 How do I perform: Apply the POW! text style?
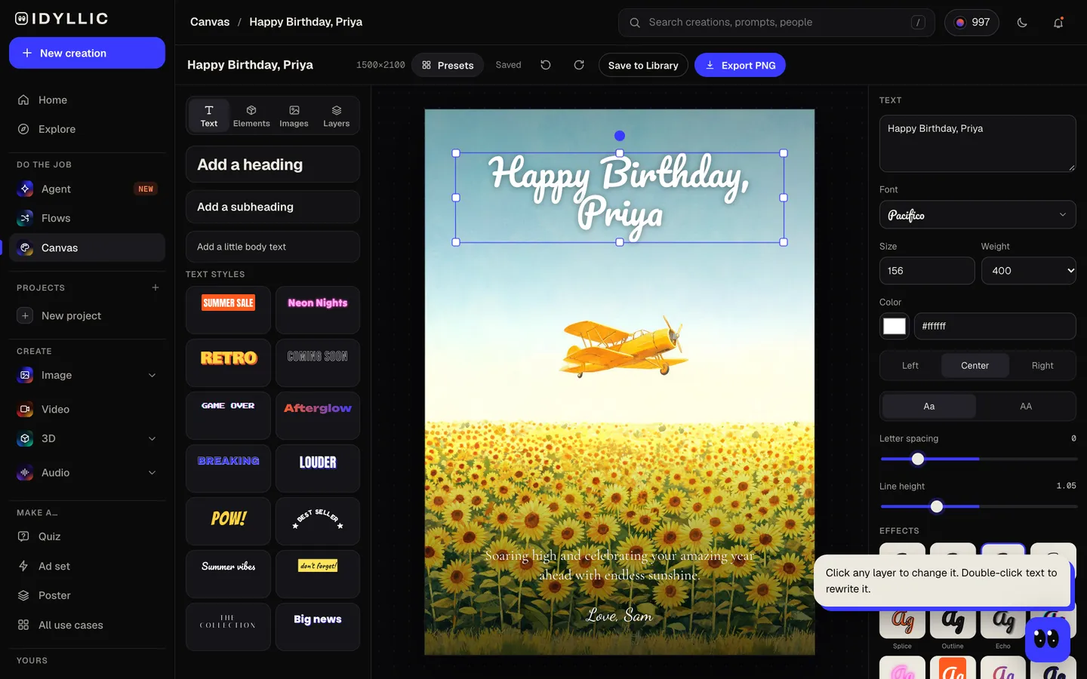click(228, 521)
